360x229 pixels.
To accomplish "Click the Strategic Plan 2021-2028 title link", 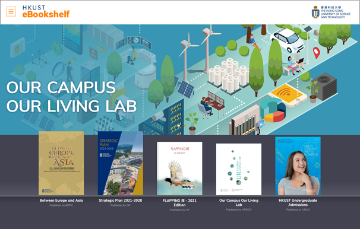I will pyautogui.click(x=121, y=201).
